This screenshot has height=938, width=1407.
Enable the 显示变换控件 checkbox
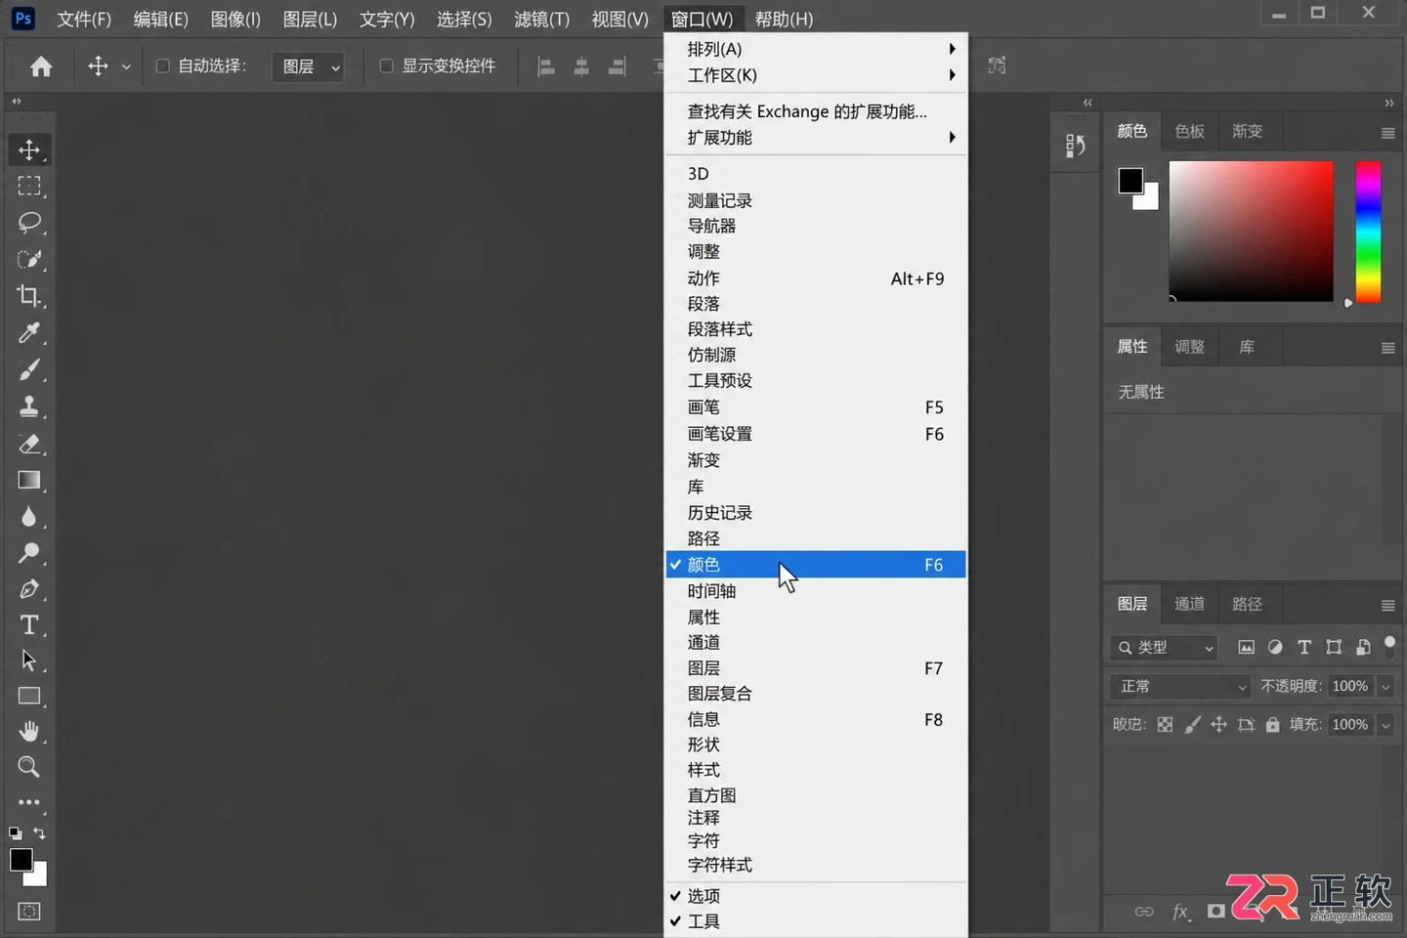[x=387, y=66]
